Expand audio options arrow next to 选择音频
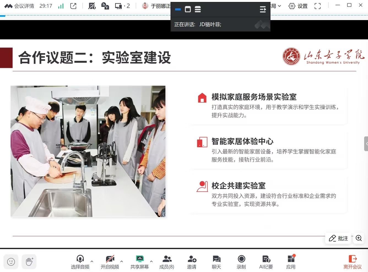This screenshot has height=272, width=368. pos(92,261)
